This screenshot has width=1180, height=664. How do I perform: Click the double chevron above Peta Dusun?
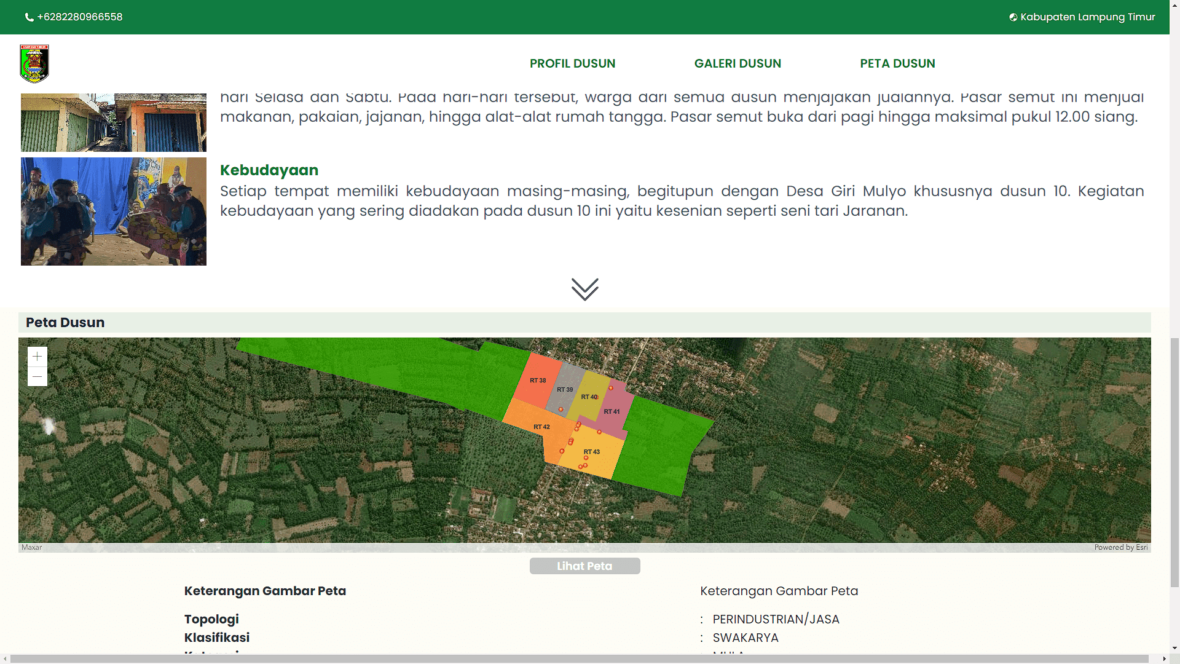[585, 289]
